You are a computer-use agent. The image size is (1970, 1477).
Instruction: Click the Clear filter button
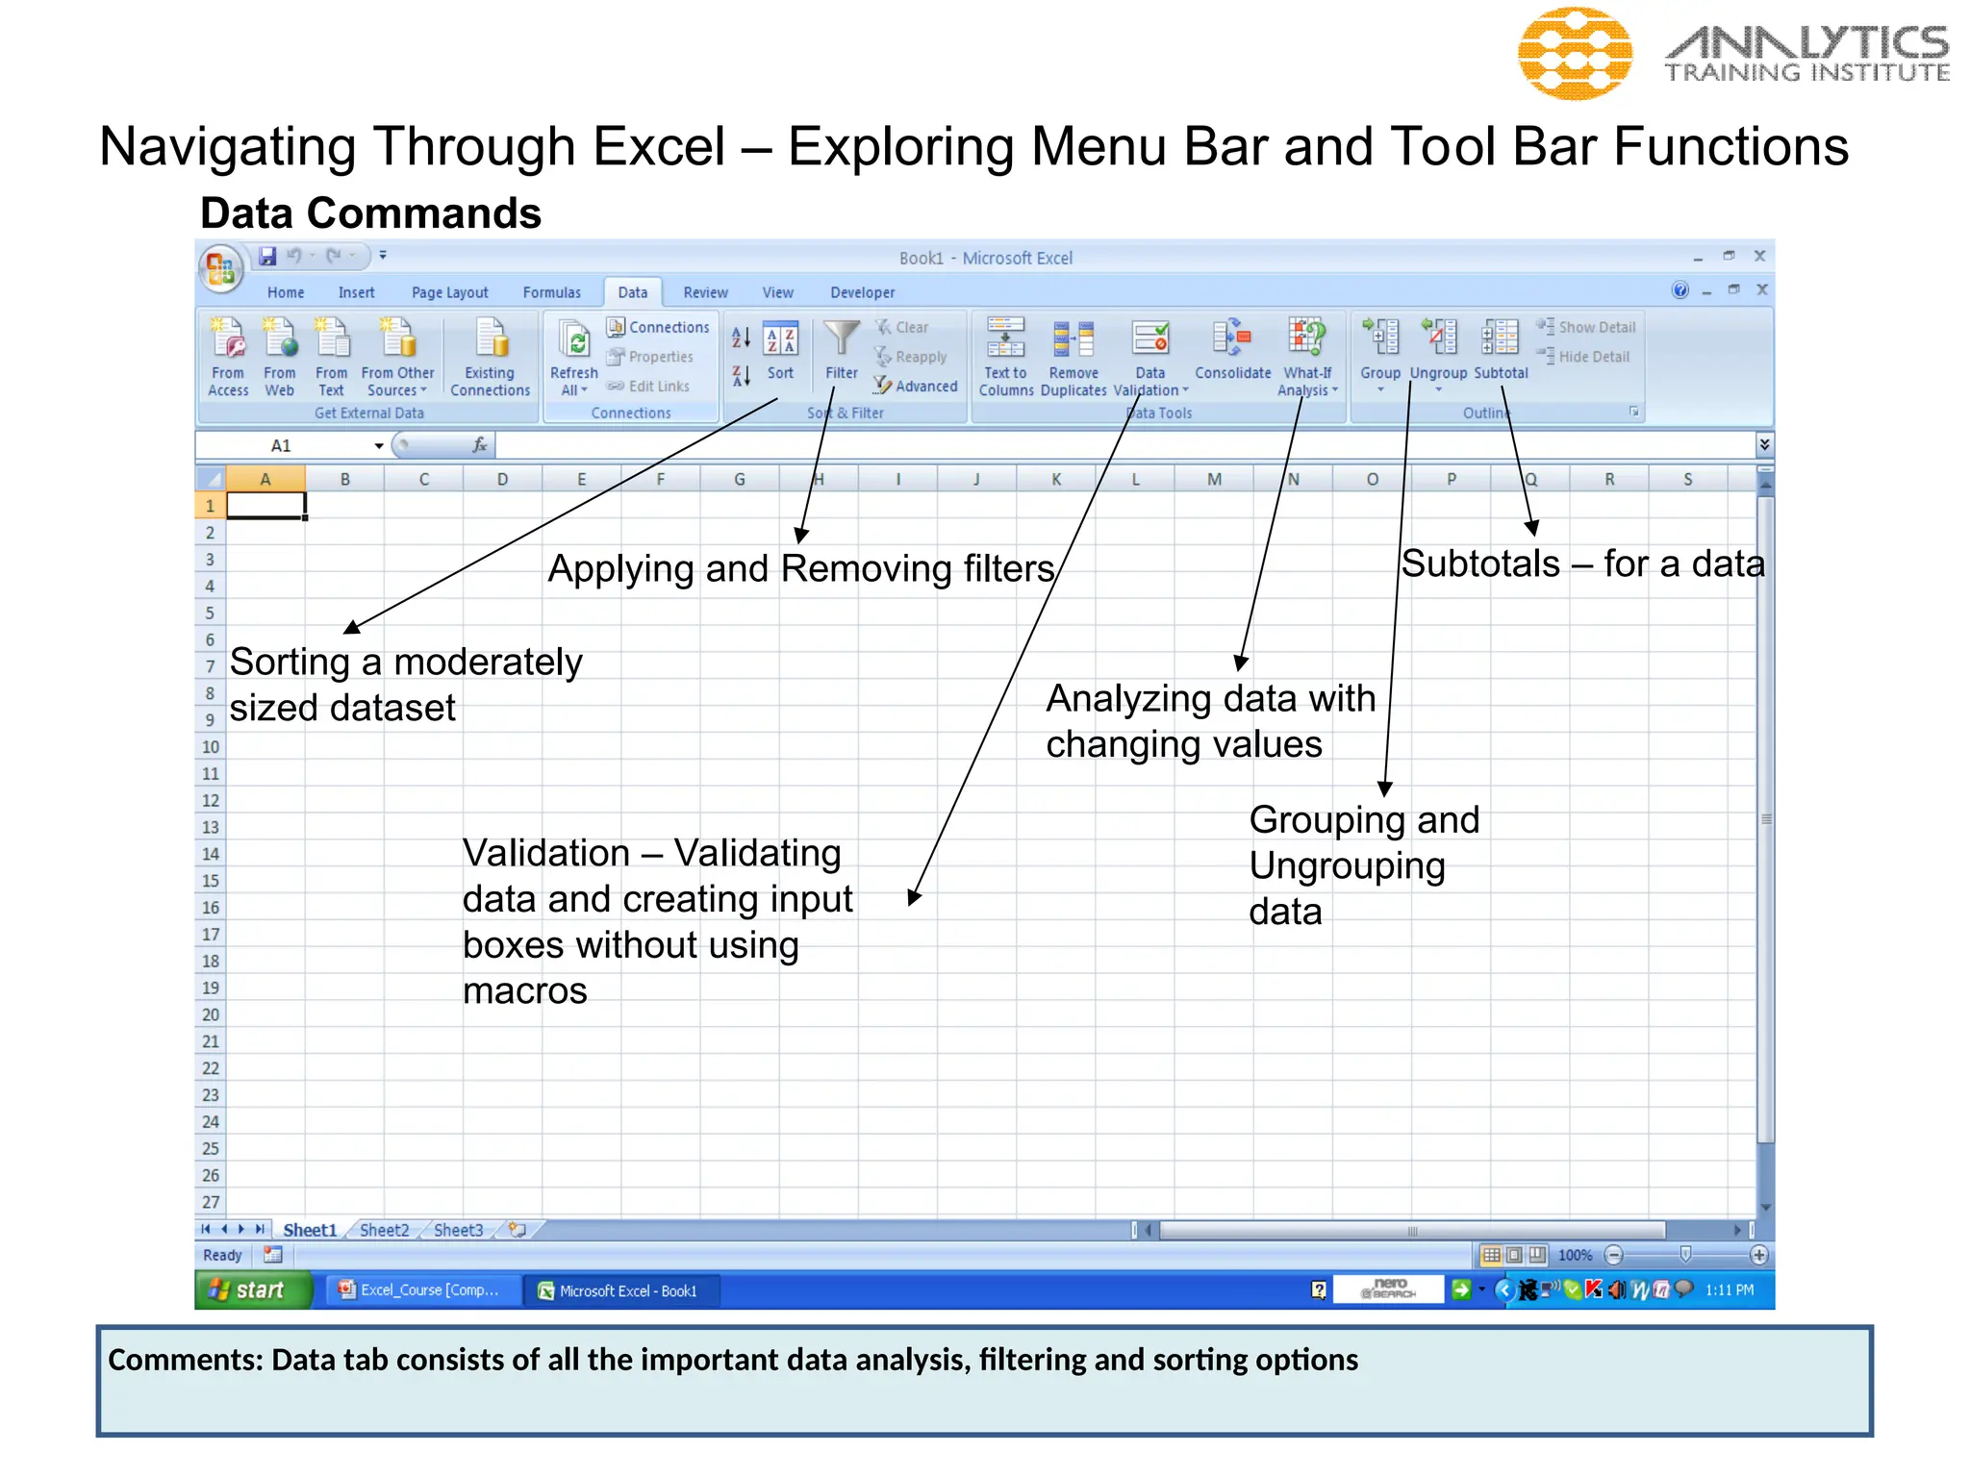(x=901, y=327)
